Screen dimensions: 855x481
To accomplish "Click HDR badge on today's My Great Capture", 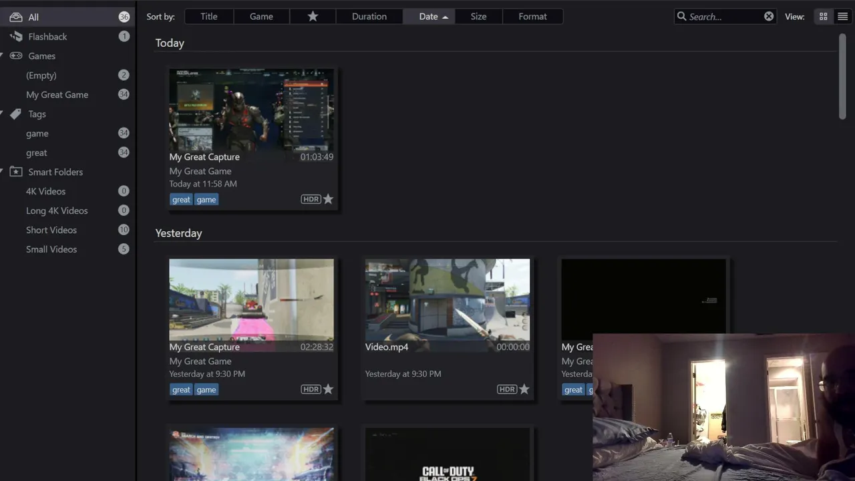I will click(311, 199).
